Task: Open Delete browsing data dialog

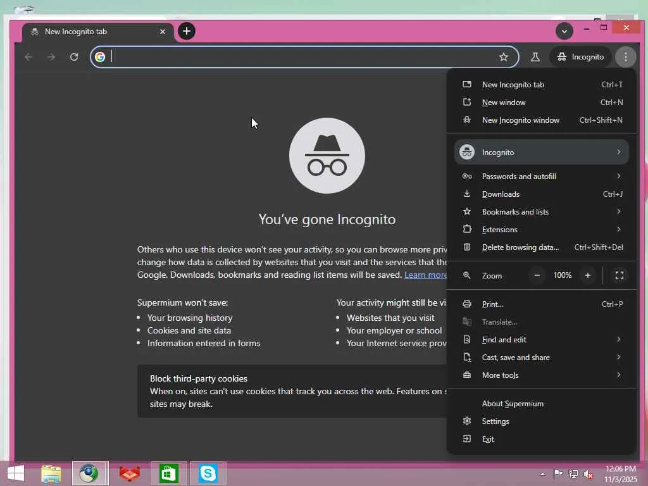Action: [542, 247]
